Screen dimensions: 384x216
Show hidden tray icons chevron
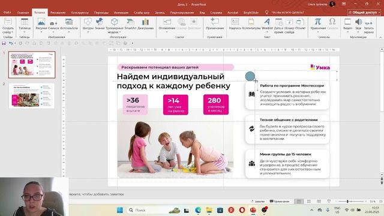(x=311, y=210)
